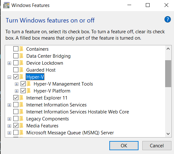The image size is (174, 154).
Task: Select the Legacy Components label
Action: tap(48, 119)
